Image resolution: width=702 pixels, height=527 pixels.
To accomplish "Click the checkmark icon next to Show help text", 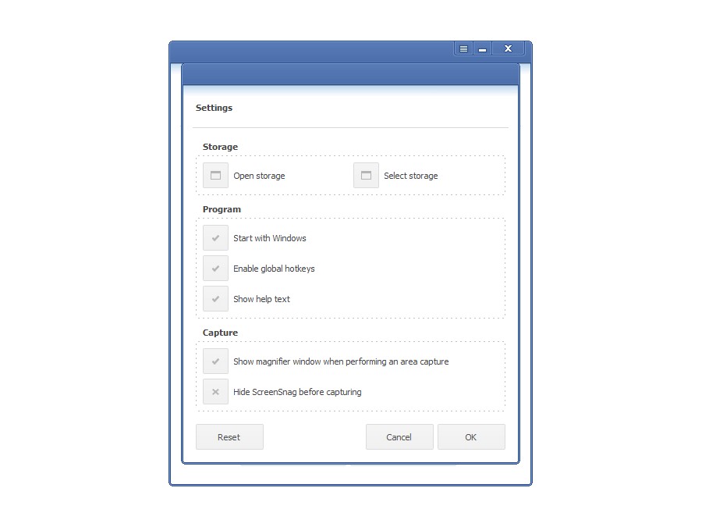I will coord(215,298).
